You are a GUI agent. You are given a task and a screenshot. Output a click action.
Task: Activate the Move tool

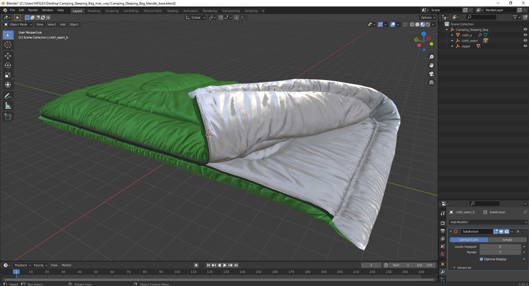8,56
